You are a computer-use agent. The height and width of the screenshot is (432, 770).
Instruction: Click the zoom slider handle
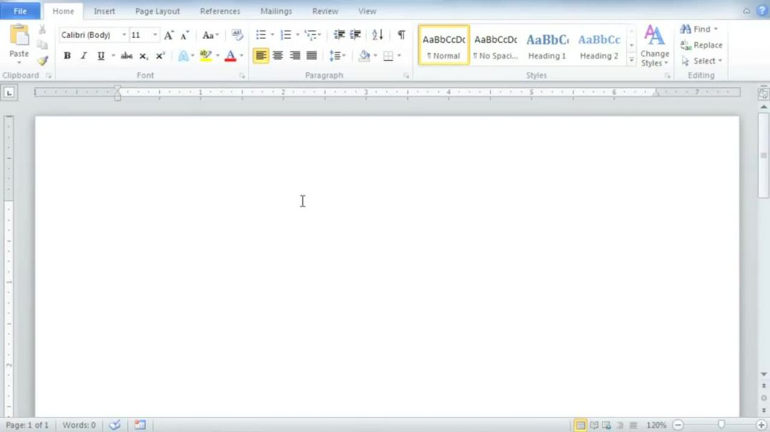click(721, 425)
